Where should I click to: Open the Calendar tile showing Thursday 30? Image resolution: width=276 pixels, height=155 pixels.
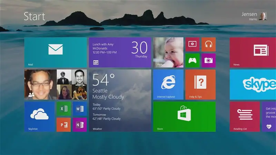[120, 52]
